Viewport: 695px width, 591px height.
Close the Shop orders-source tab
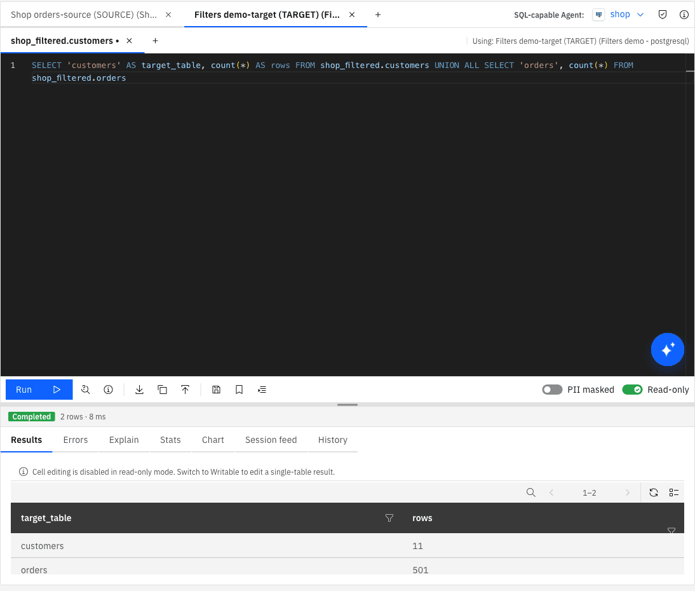(x=168, y=15)
